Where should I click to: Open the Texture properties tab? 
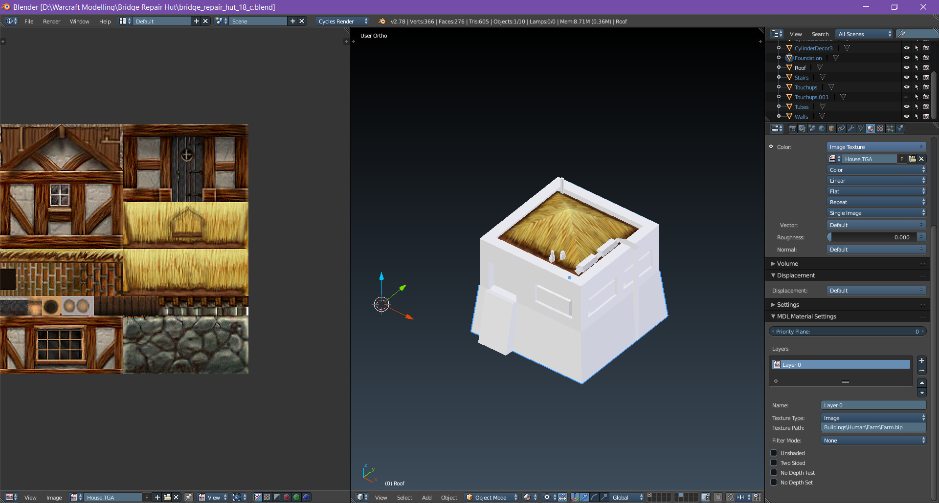(880, 128)
